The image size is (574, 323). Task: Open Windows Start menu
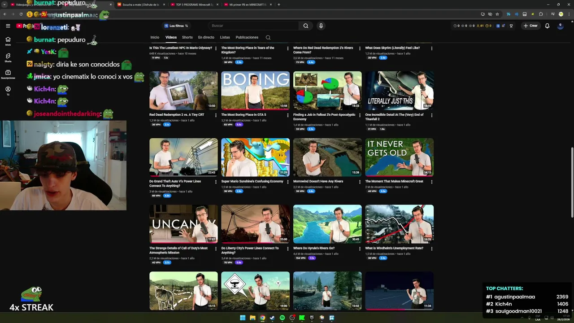tap(243, 318)
